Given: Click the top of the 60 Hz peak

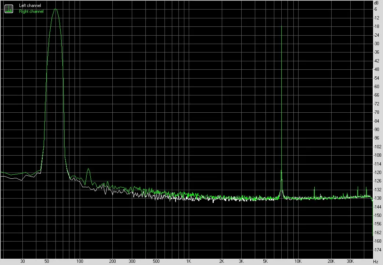Looking at the screenshot, I should 55,9.
